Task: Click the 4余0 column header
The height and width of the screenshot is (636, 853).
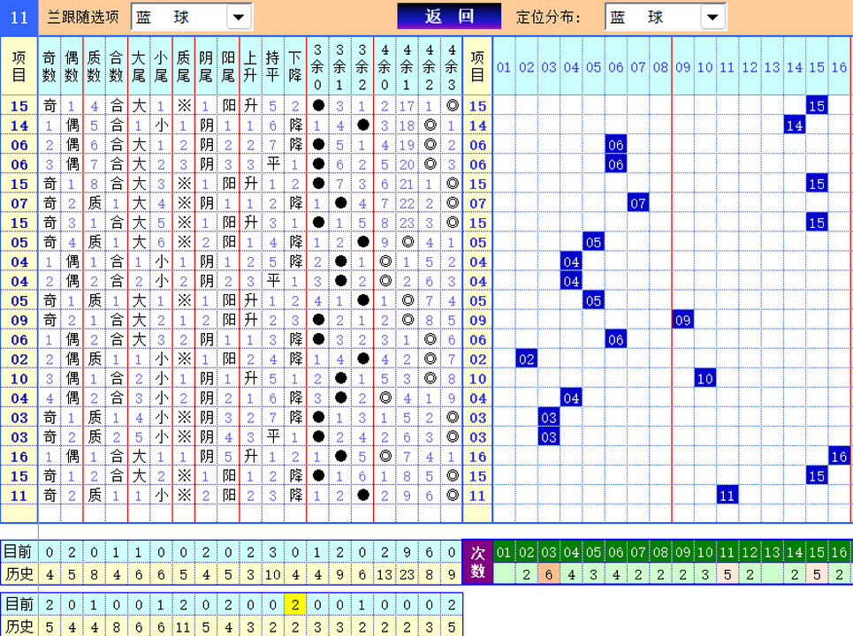Action: [x=385, y=65]
